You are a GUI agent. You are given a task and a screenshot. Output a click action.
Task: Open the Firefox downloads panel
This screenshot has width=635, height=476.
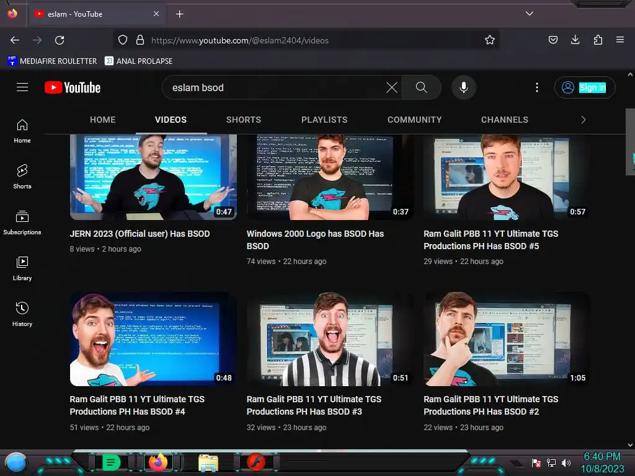575,40
